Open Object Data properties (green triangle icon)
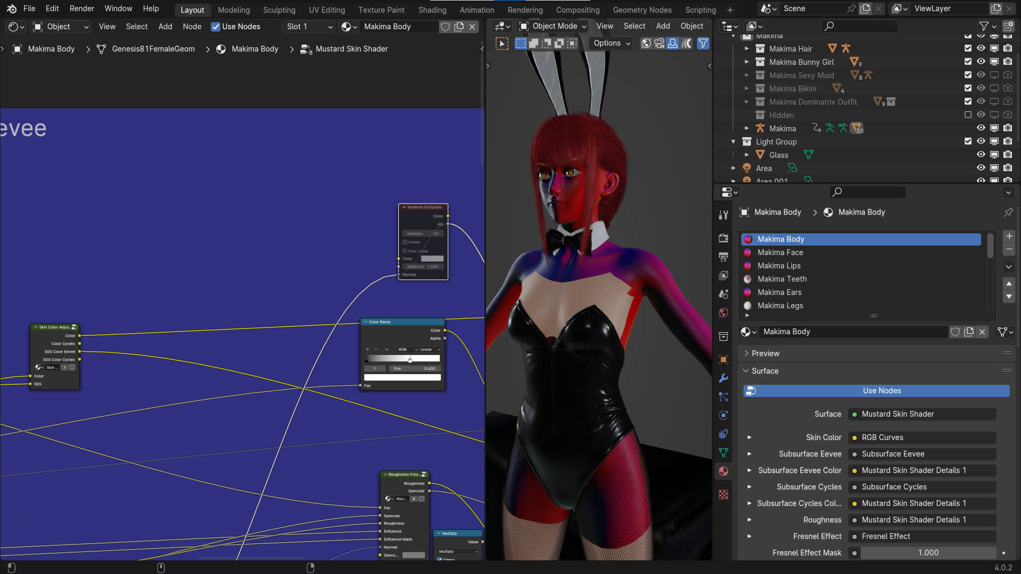 723,452
